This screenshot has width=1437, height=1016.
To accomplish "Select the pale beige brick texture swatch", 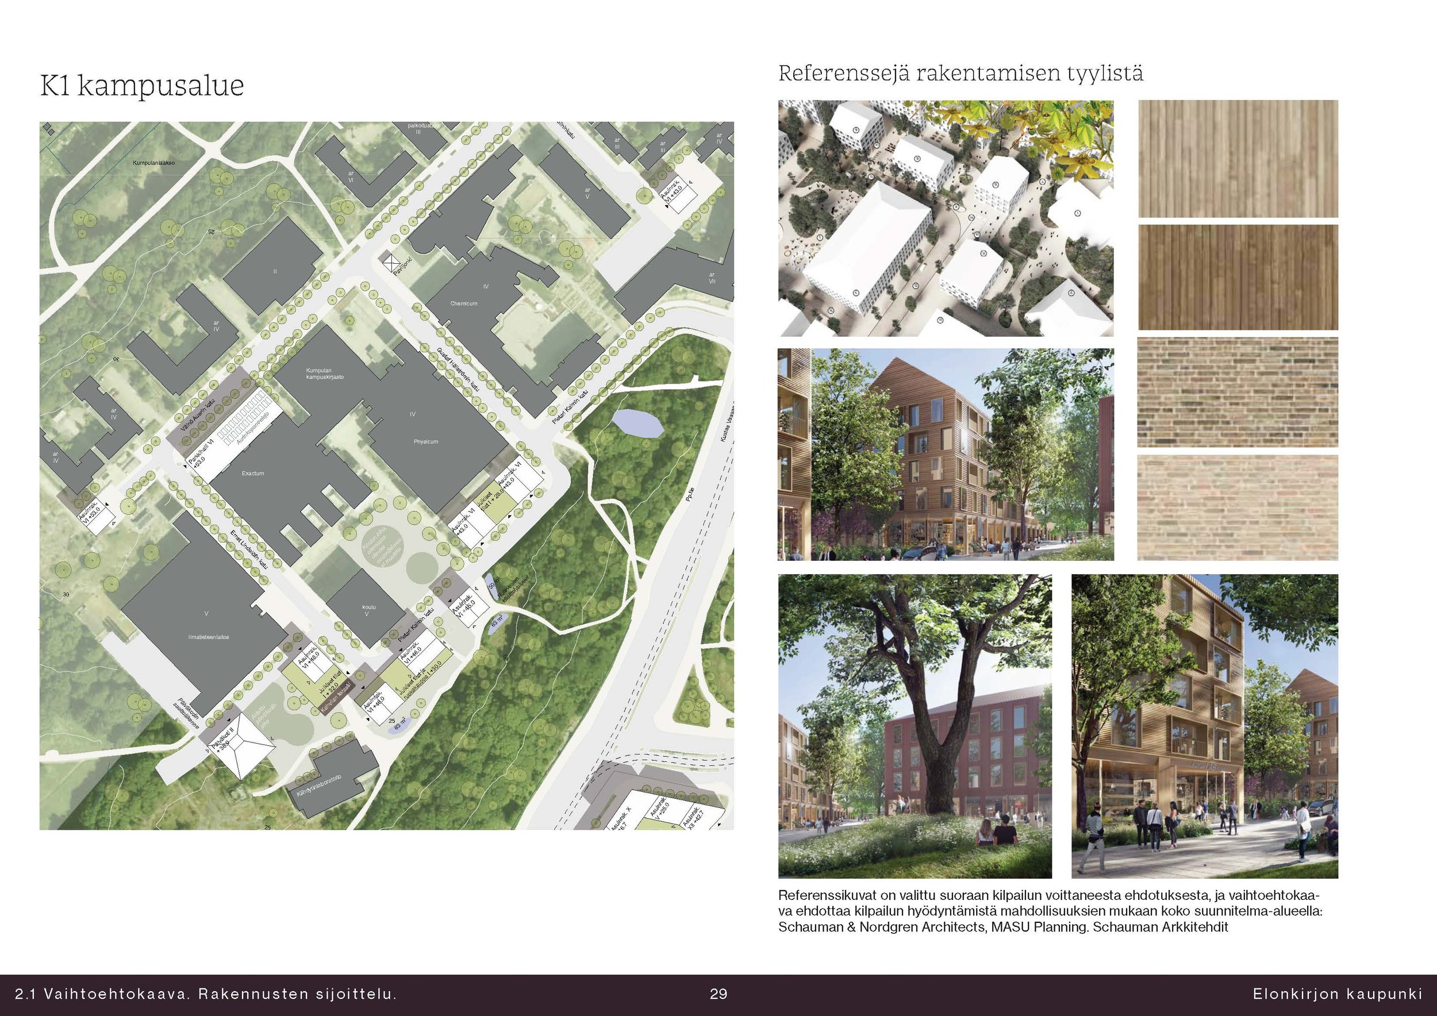I will [x=1238, y=507].
